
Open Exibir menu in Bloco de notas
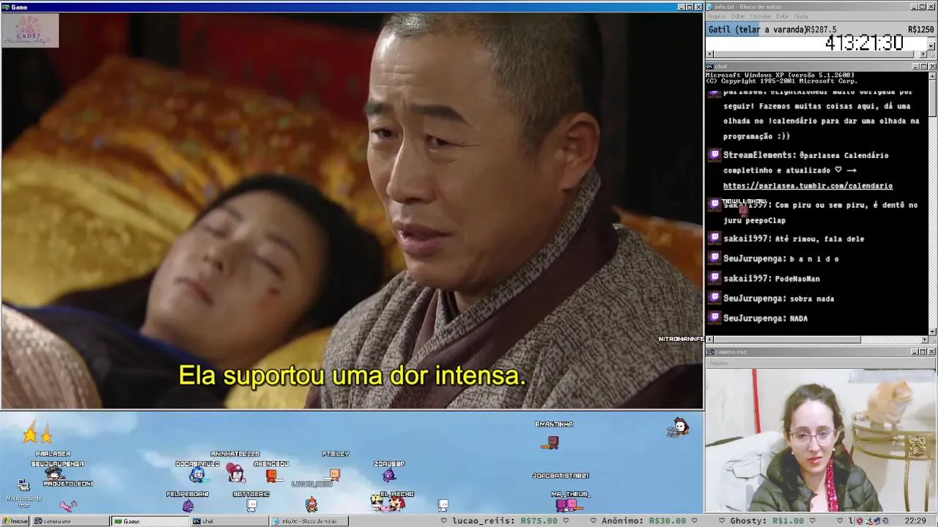[x=783, y=16]
